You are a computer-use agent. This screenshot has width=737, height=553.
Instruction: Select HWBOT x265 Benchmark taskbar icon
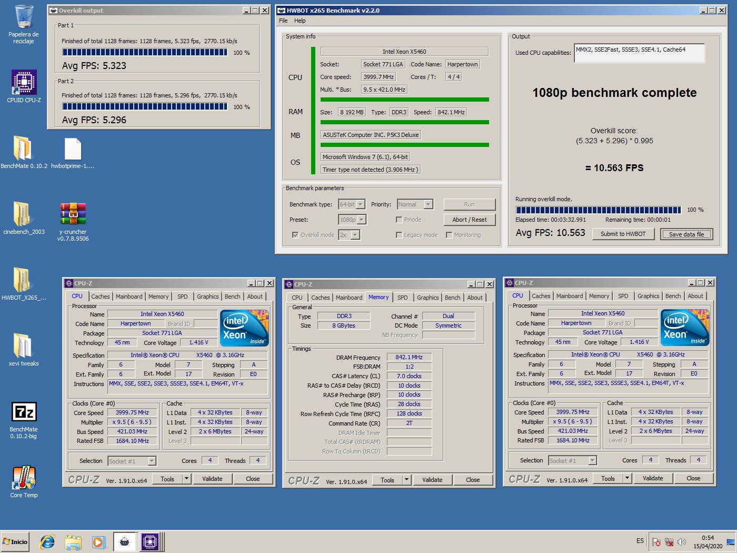125,541
